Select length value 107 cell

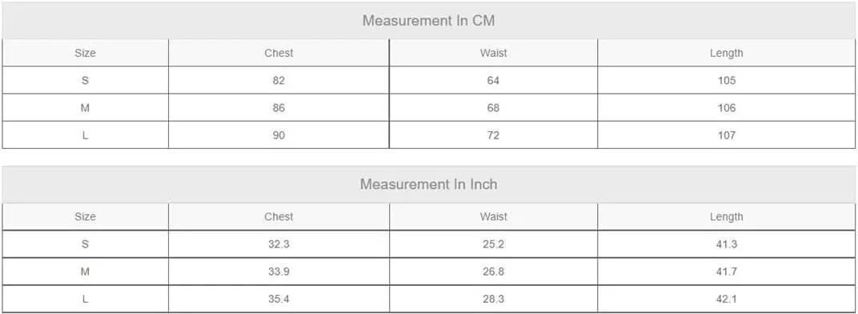(726, 135)
